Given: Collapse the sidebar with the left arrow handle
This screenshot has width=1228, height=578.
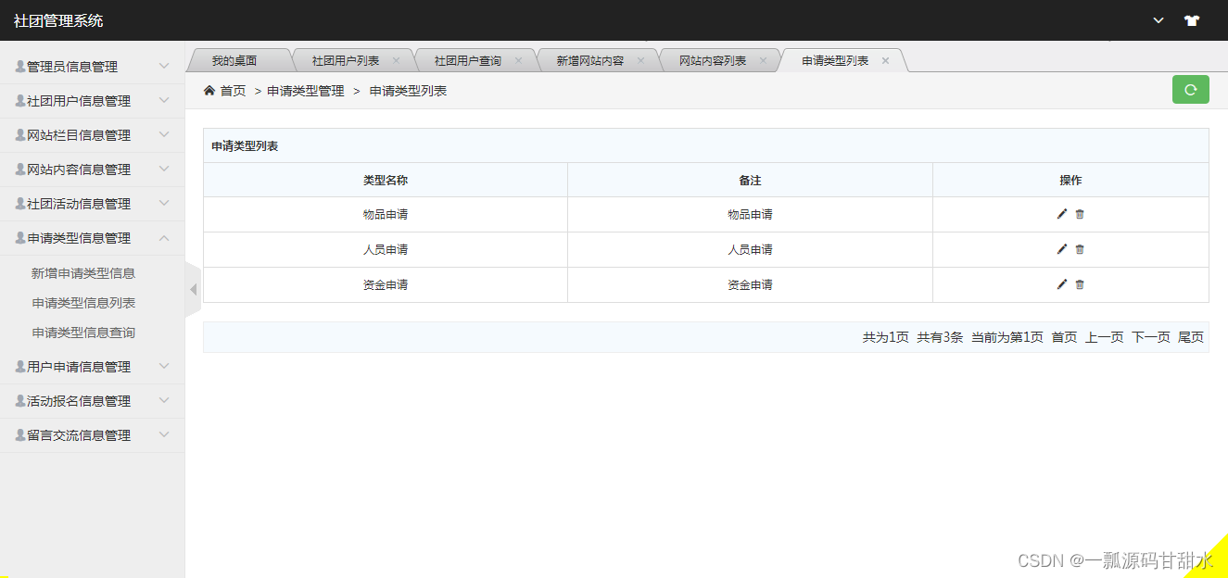Looking at the screenshot, I should tap(193, 290).
